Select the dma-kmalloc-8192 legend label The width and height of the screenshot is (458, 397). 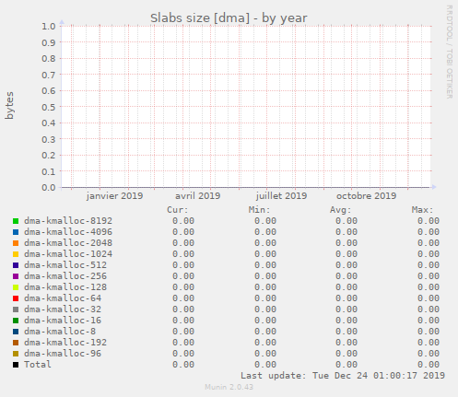[68, 221]
